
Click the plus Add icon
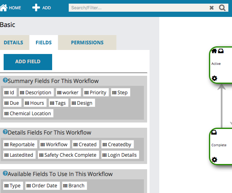pyautogui.click(x=36, y=8)
